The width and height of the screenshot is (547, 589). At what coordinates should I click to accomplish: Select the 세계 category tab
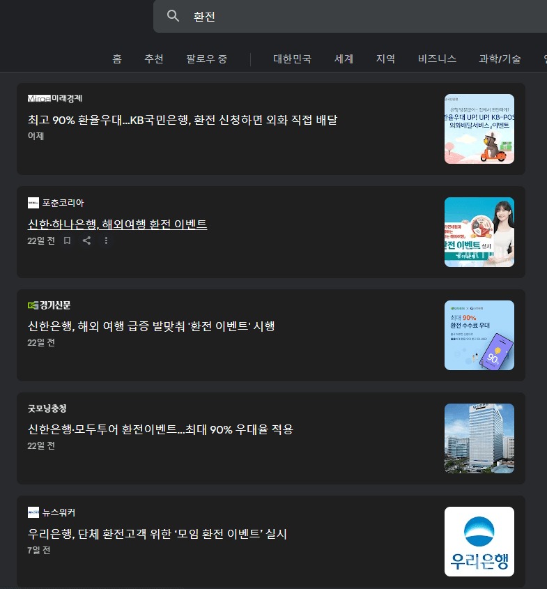click(x=344, y=59)
